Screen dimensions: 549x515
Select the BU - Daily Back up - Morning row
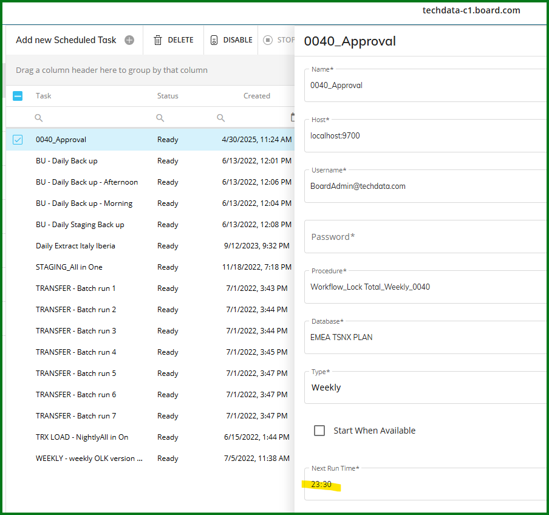point(150,203)
